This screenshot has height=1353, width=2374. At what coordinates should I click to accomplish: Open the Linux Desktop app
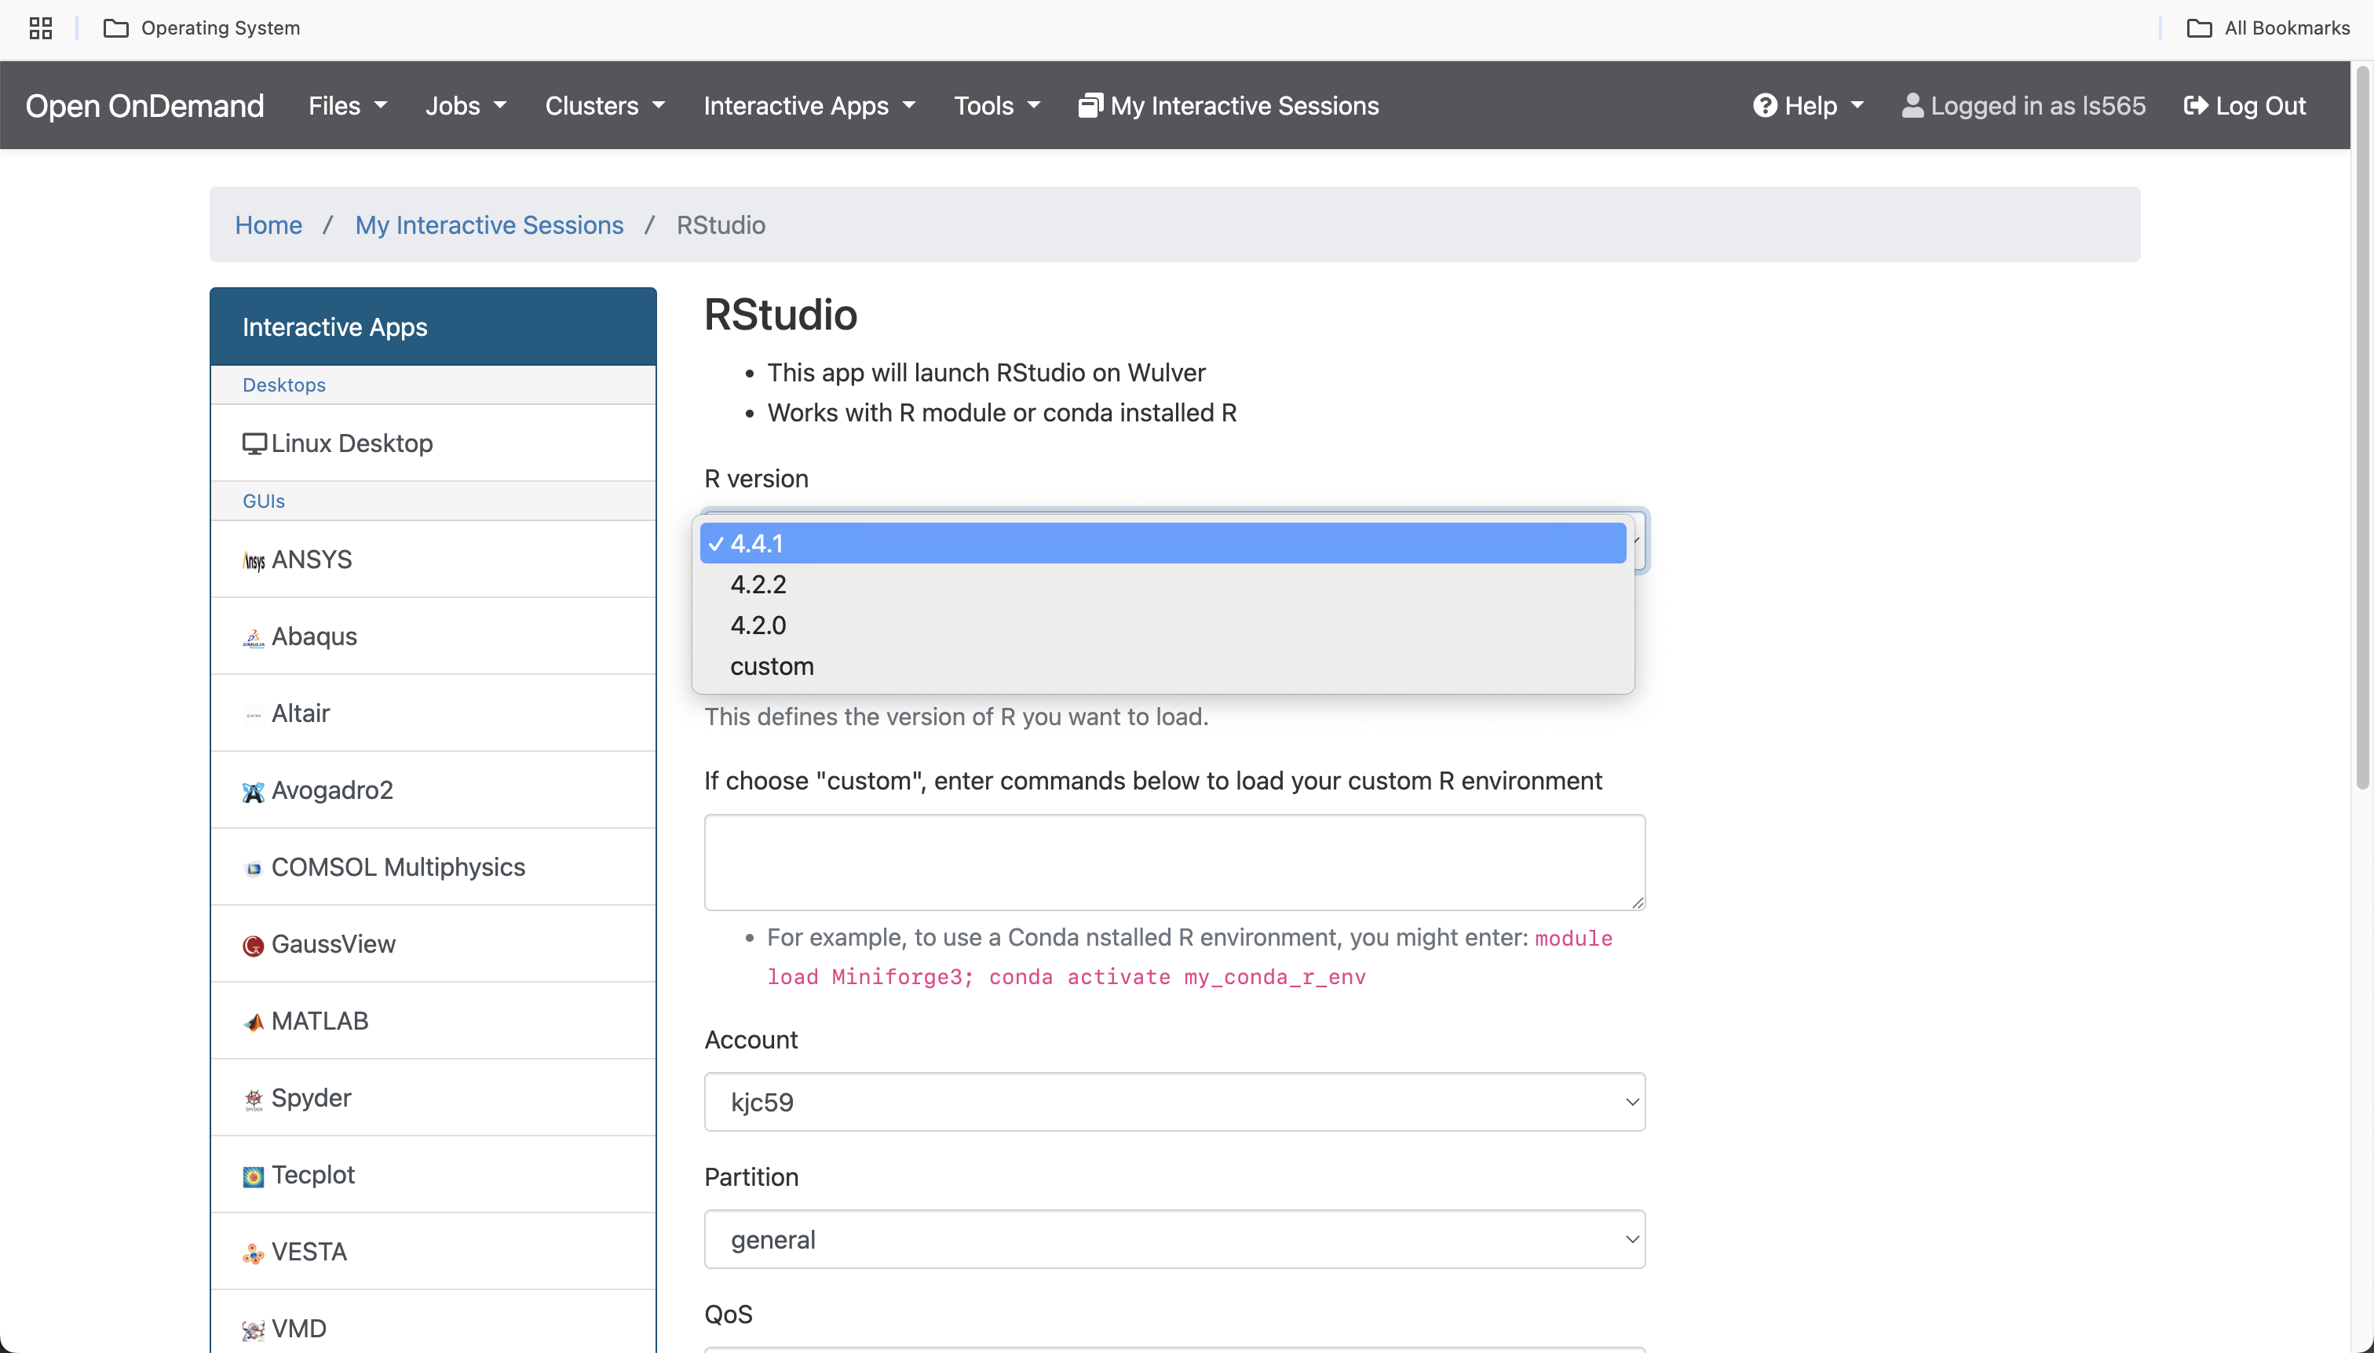[433, 443]
